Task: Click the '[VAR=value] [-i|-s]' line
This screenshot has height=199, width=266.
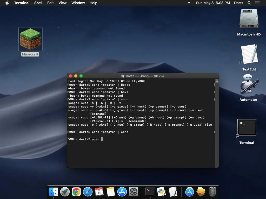Action: coord(118,121)
